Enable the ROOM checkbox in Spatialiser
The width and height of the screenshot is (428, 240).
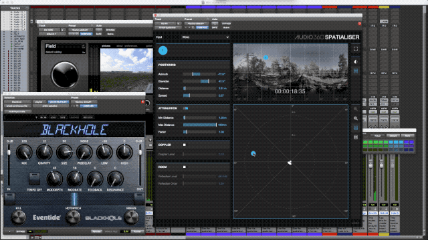(x=185, y=167)
